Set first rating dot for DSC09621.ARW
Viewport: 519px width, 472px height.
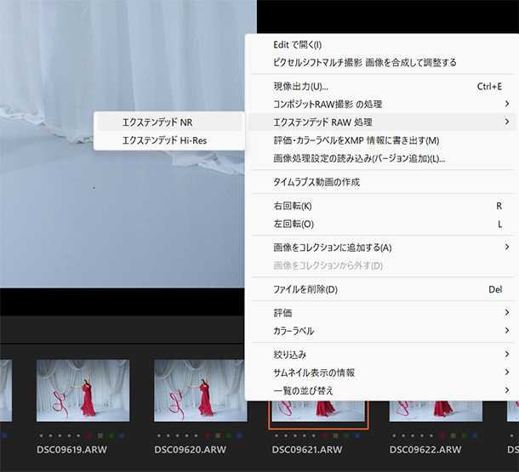pos(277,435)
